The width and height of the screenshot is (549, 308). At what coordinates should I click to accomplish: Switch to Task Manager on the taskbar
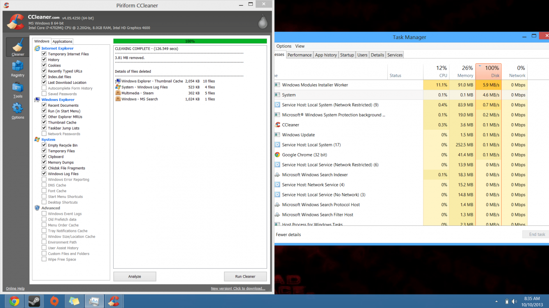pyautogui.click(x=94, y=301)
